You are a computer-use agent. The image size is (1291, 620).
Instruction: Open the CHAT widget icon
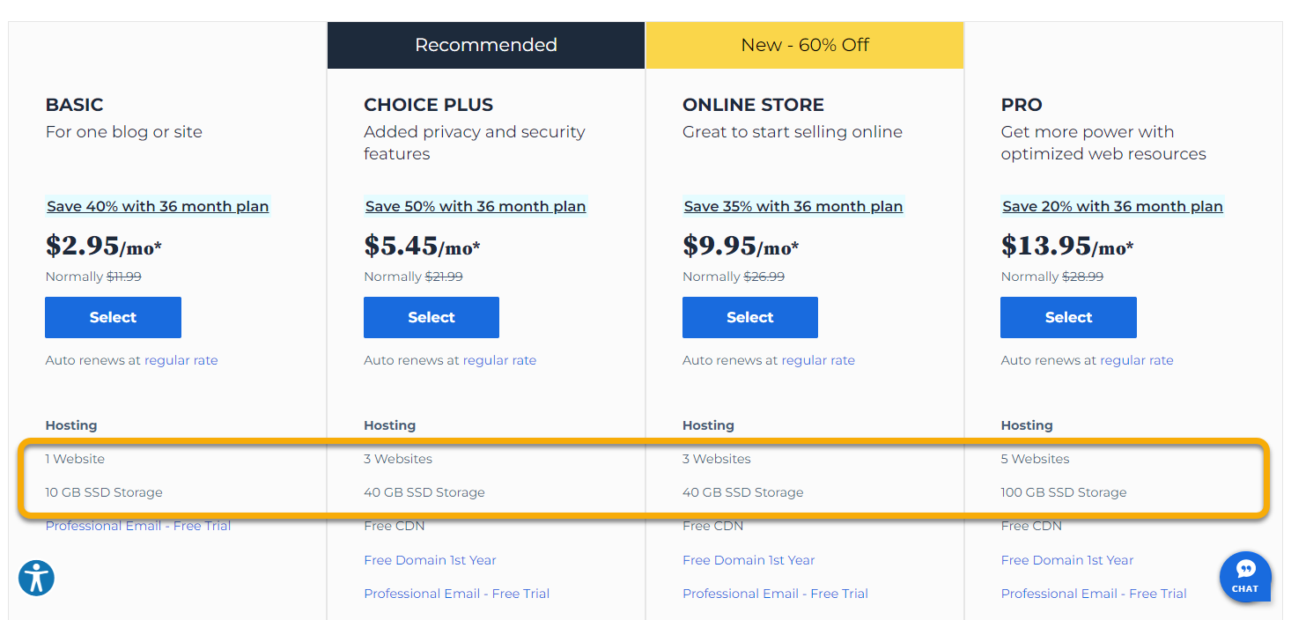pyautogui.click(x=1245, y=577)
